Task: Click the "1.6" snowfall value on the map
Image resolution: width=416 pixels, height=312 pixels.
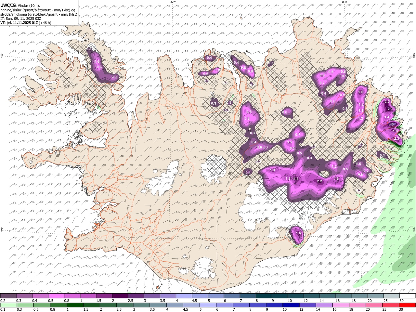Action: tap(336, 179)
